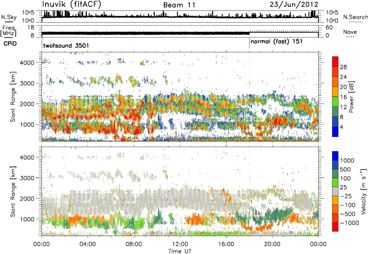The height and width of the screenshot is (254, 368).
Task: Click the "16:00" time axis label
Action: click(x=226, y=244)
